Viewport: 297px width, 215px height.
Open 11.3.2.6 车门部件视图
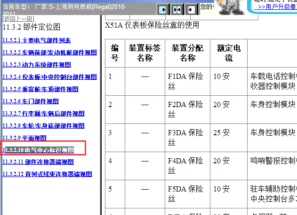[31, 101]
